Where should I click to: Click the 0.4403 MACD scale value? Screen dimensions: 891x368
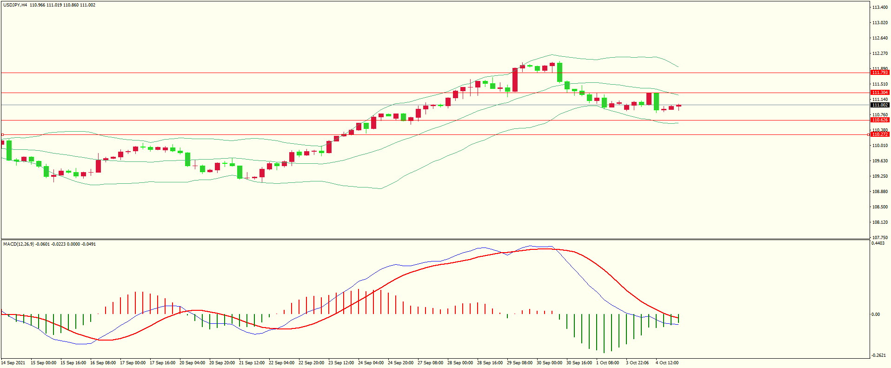[878, 243]
